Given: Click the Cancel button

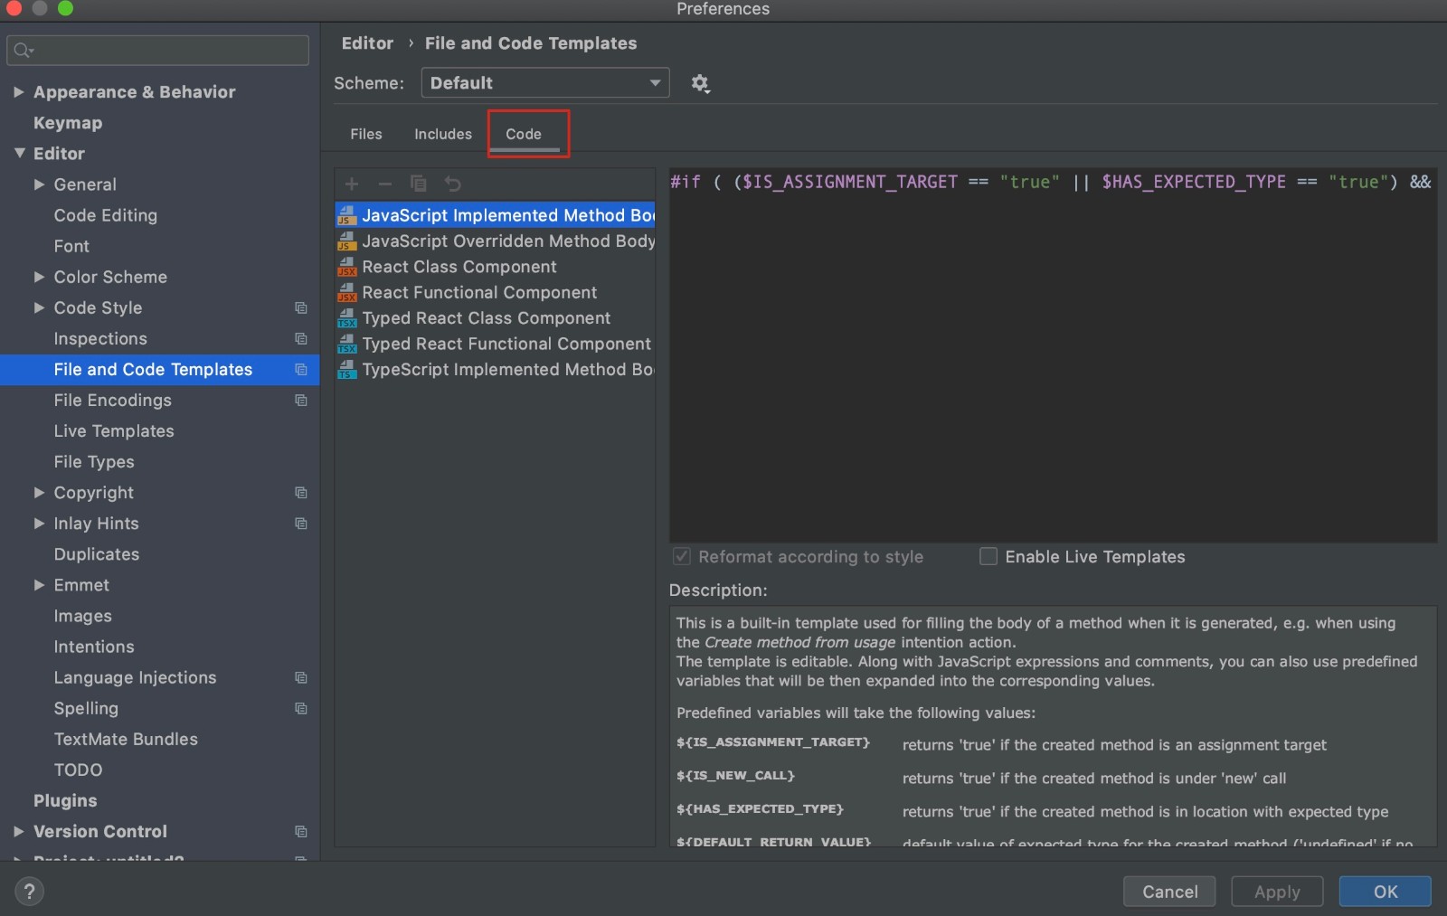Looking at the screenshot, I should pos(1169,892).
